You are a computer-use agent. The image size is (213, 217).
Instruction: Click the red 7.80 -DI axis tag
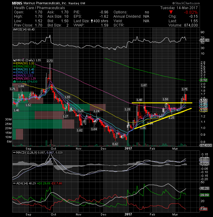coord(203,209)
